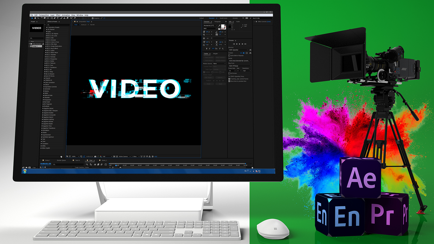This screenshot has height=244, width=434.
Task: Select the Zoom magnifier tool
Action: (38, 18)
